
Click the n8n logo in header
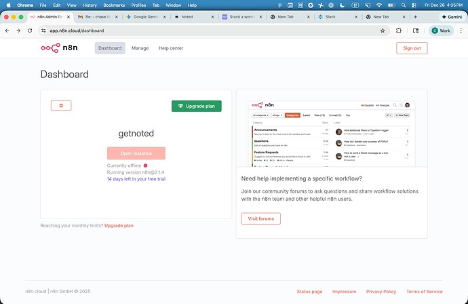(60, 47)
